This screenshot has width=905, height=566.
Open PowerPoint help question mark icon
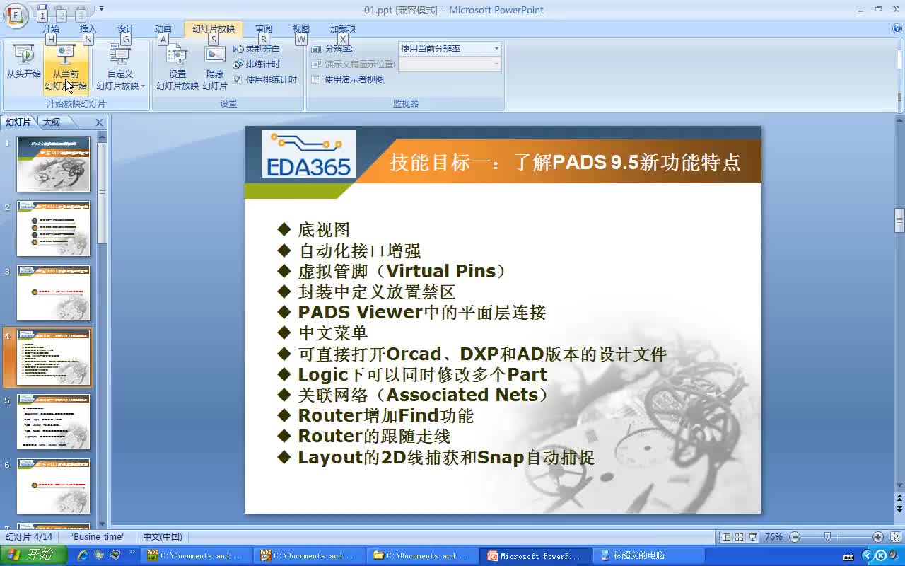[x=897, y=29]
